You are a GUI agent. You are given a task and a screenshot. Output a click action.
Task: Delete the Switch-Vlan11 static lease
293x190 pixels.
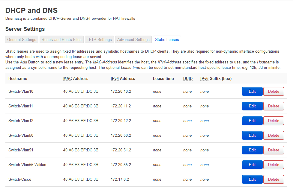coord(273,106)
